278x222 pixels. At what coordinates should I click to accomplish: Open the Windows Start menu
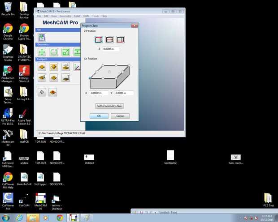pos(5,218)
